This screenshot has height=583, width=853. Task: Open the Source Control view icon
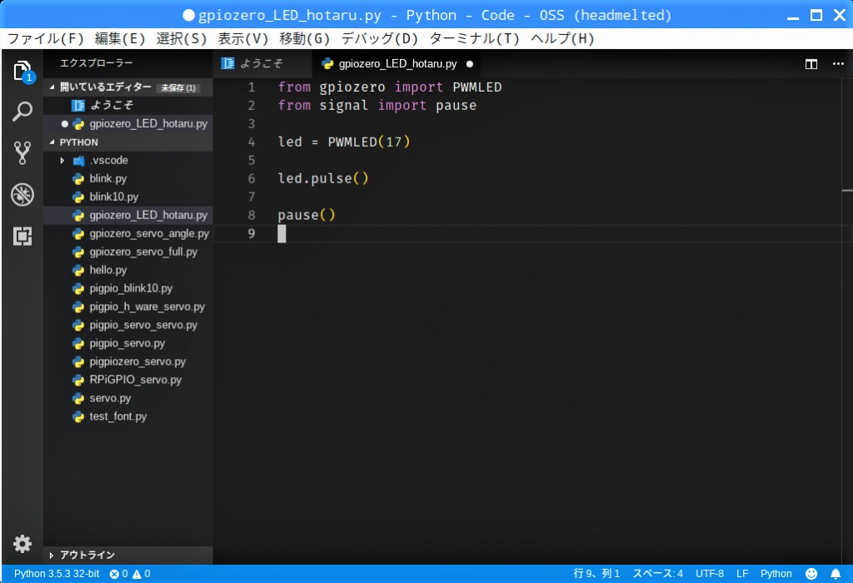click(22, 152)
